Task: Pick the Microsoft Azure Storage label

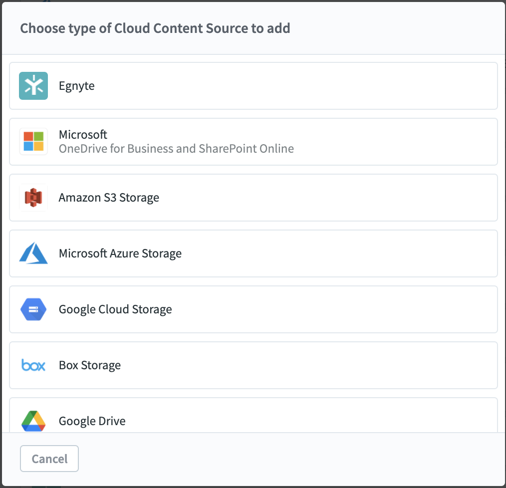Action: pyautogui.click(x=120, y=253)
